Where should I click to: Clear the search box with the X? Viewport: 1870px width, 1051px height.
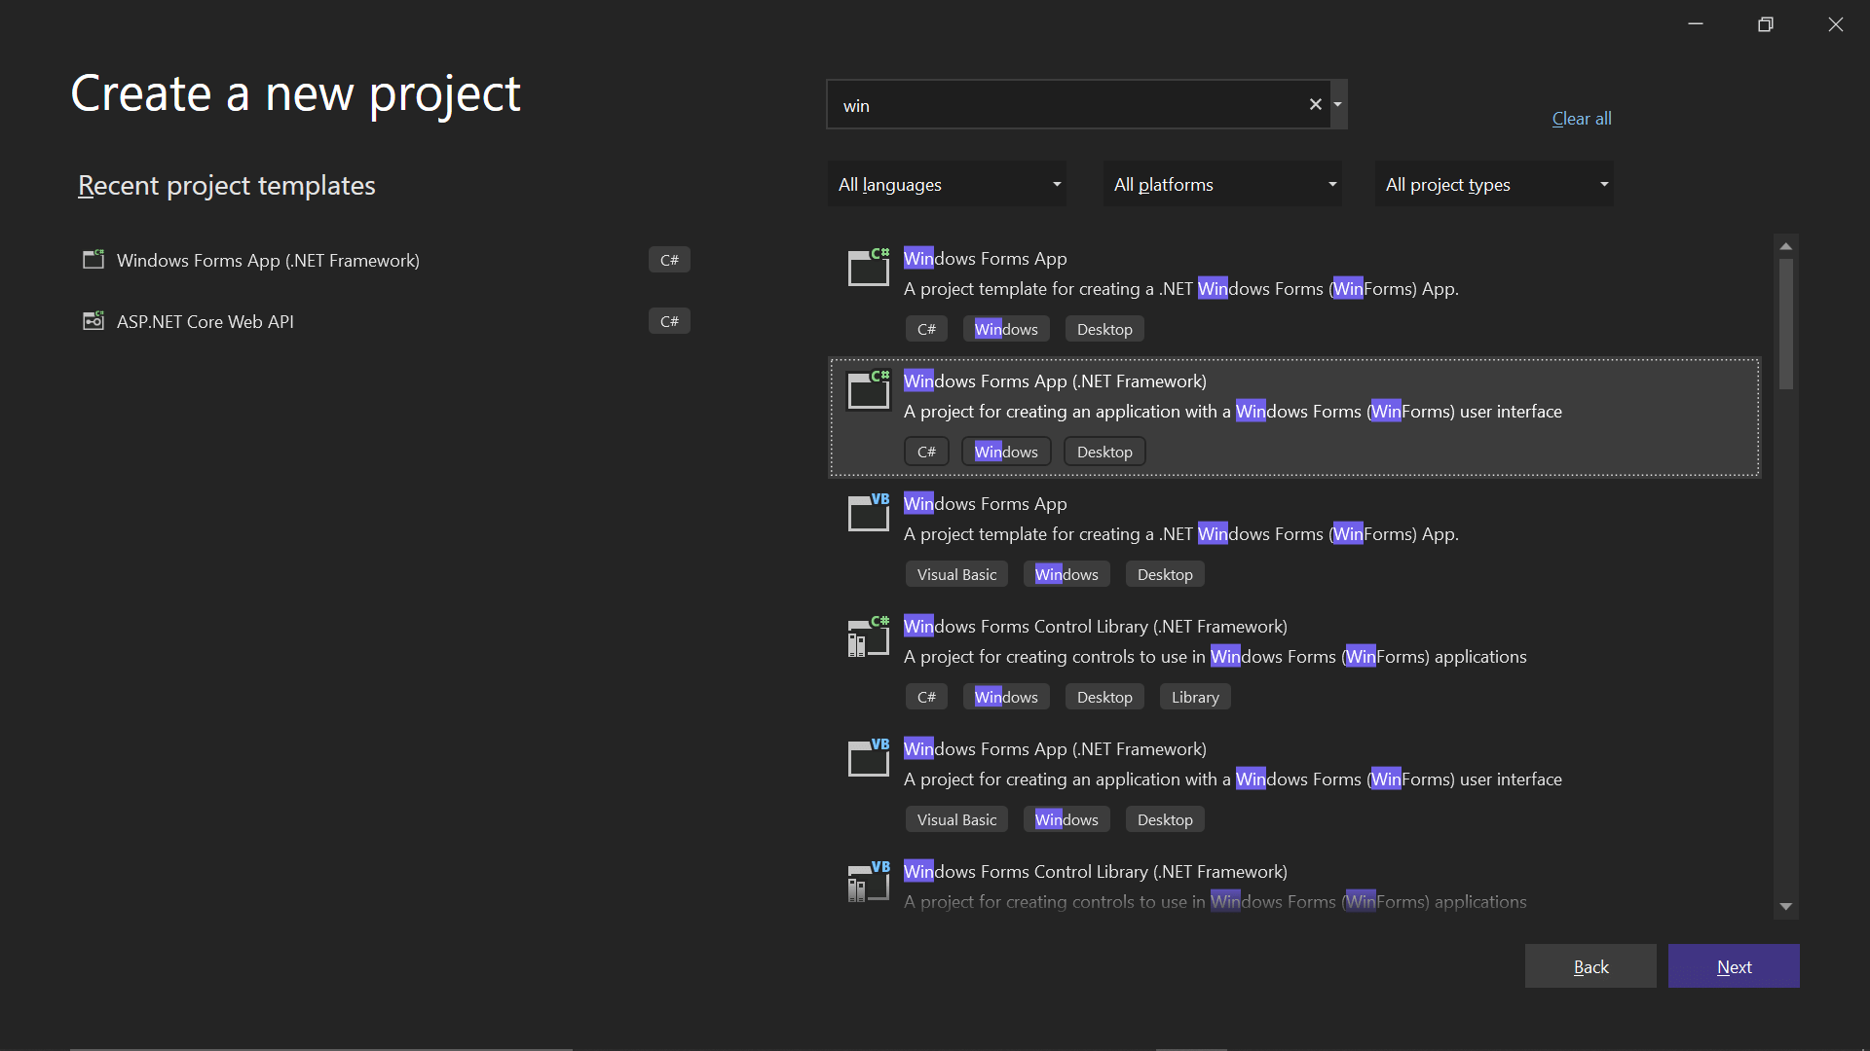click(1315, 104)
